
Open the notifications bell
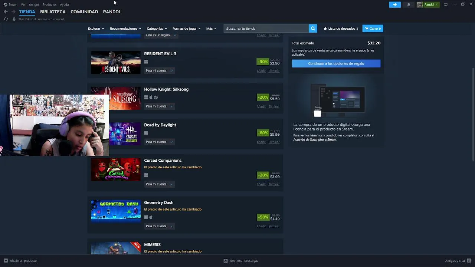click(409, 4)
